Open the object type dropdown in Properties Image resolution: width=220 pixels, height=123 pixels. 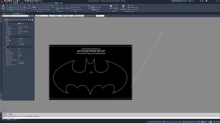coord(15,20)
